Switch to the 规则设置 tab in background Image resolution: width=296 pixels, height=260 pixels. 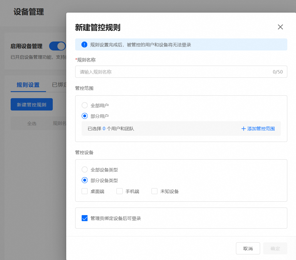point(28,85)
